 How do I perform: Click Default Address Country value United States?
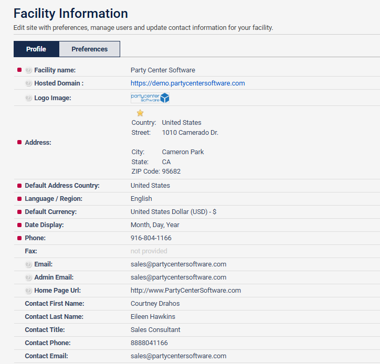(x=150, y=186)
